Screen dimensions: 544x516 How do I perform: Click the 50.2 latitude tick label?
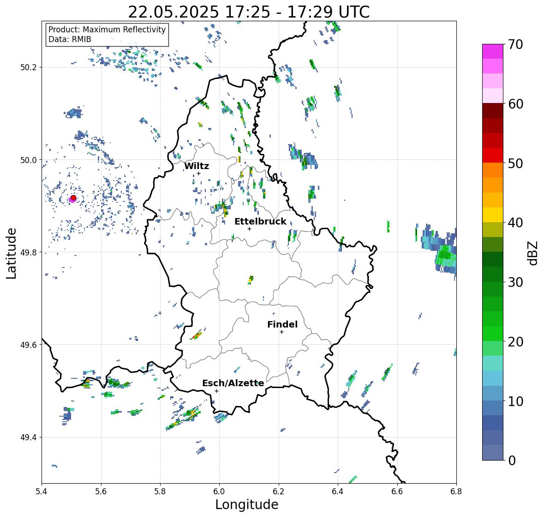pyautogui.click(x=29, y=67)
